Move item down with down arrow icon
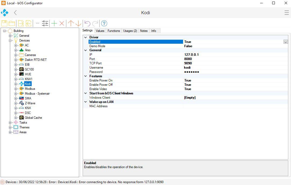Viewport: 291px width, 185px height. [x=78, y=23]
